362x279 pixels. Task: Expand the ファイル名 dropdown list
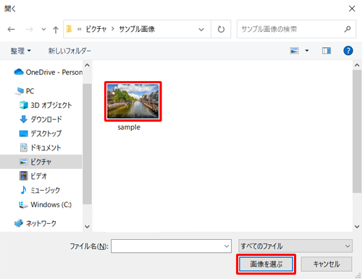point(227,246)
